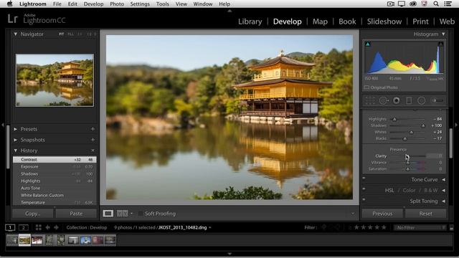Click the Previous button
Image resolution: width=459 pixels, height=258 pixels.
click(382, 214)
